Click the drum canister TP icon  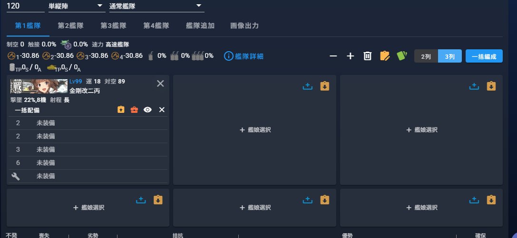(12, 67)
